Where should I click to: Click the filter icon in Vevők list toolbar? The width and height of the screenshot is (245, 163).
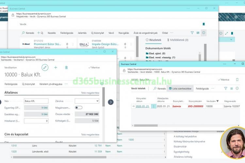(192, 33)
